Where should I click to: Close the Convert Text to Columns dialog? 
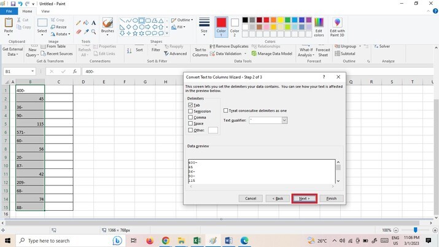click(x=338, y=77)
